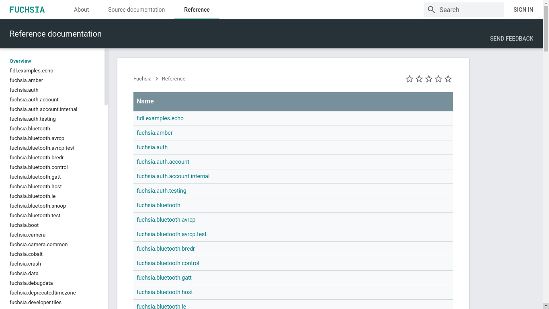Open fuchsia.data in the sidebar

(24, 274)
